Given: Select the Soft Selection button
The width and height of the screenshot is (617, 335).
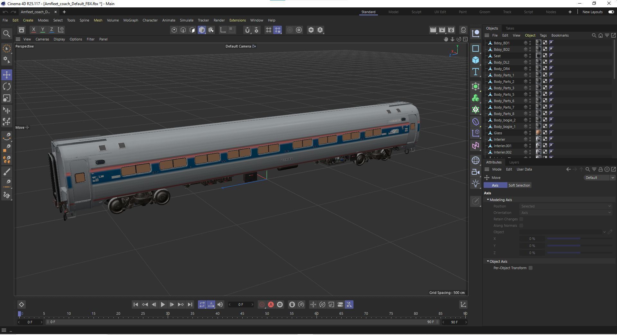Looking at the screenshot, I should 519,185.
